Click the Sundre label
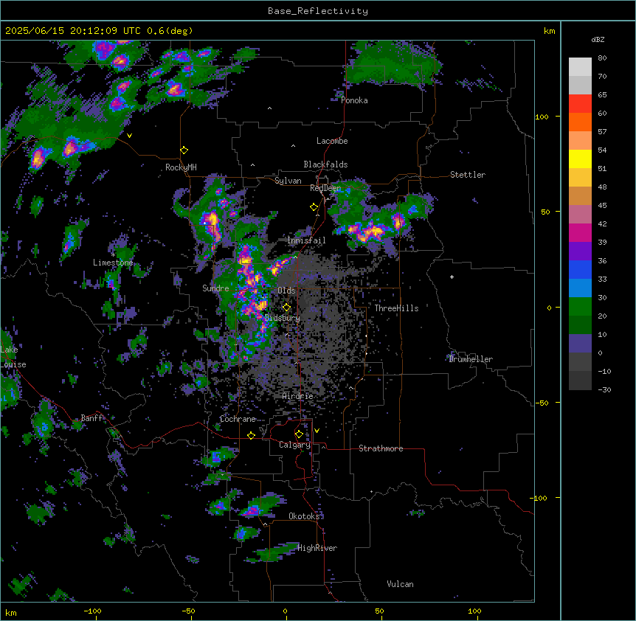Screen dimensions: 636x621 coord(215,288)
